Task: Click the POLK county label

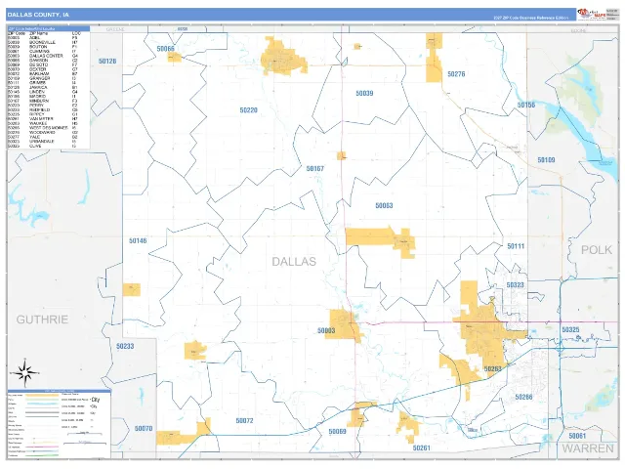Action: [597, 250]
